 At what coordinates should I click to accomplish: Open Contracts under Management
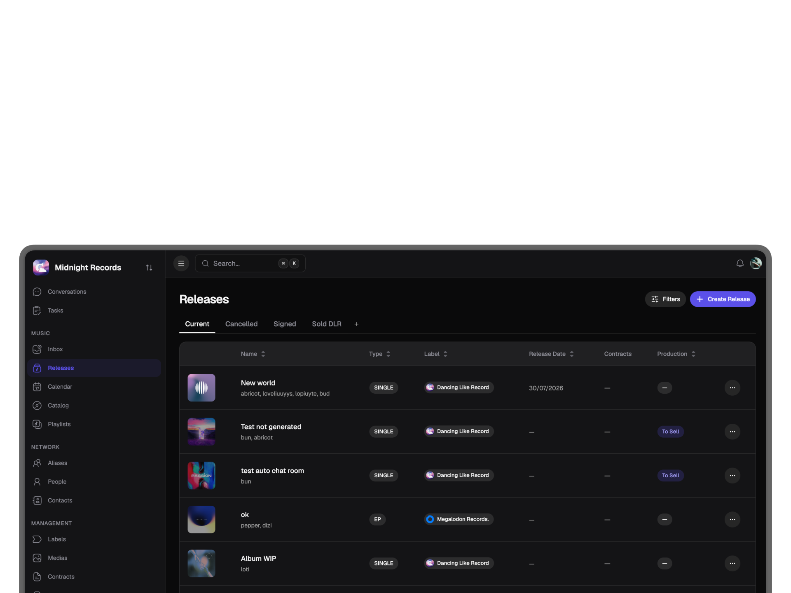[94, 577]
